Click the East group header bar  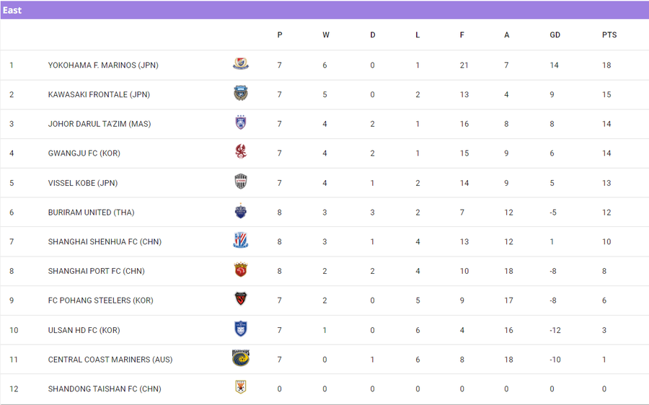(324, 10)
